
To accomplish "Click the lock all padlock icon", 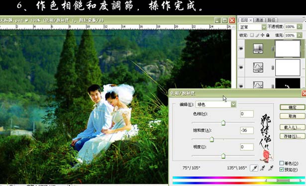I will (268, 35).
